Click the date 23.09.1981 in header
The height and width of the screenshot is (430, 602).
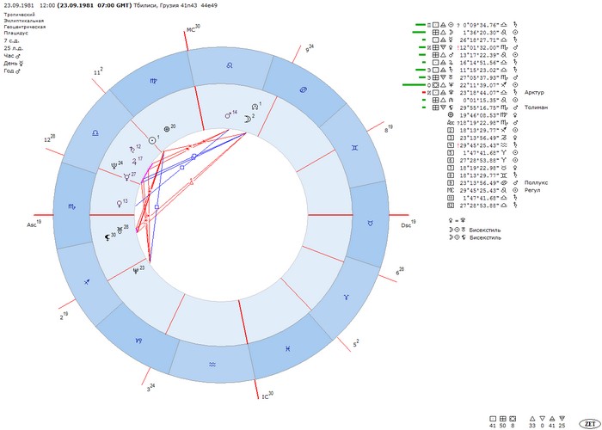(x=20, y=6)
